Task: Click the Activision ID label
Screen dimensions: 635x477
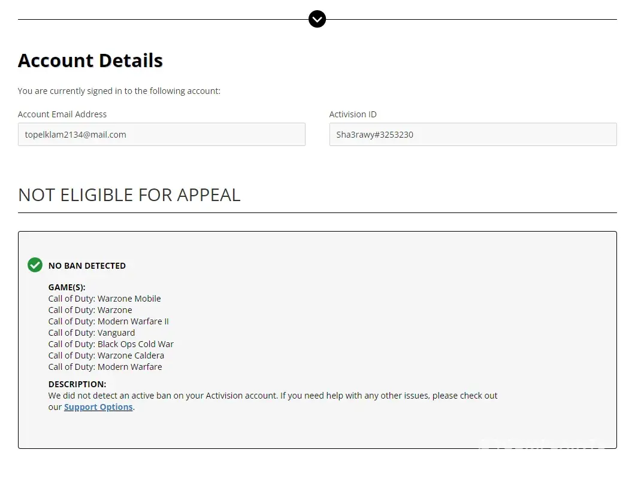Action: point(353,114)
